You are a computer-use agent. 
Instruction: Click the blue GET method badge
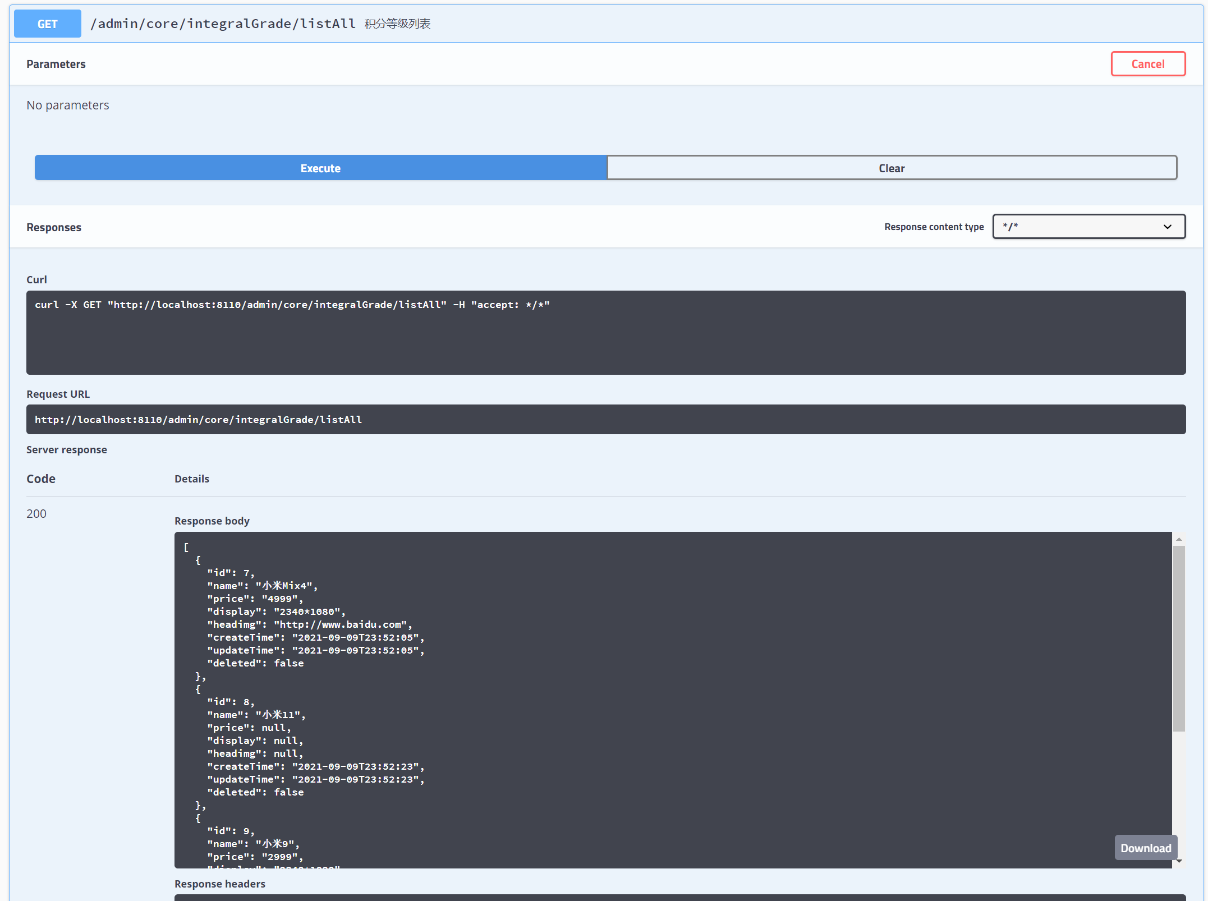47,24
